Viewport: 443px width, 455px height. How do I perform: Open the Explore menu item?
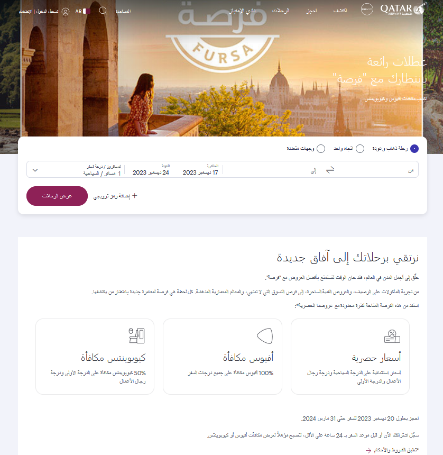(340, 11)
